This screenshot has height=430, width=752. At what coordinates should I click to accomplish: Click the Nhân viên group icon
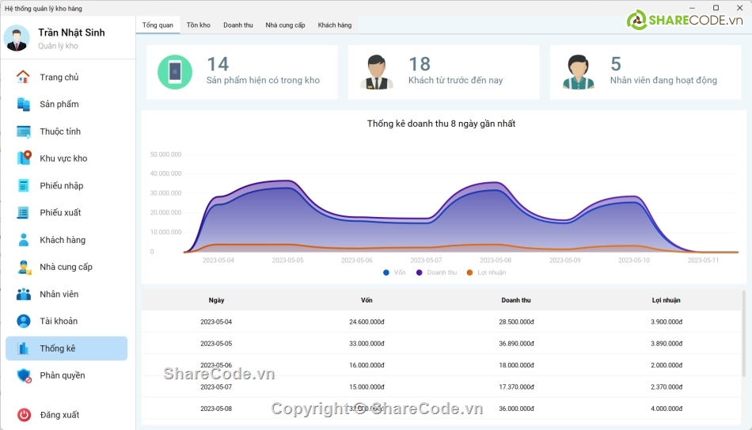24,294
